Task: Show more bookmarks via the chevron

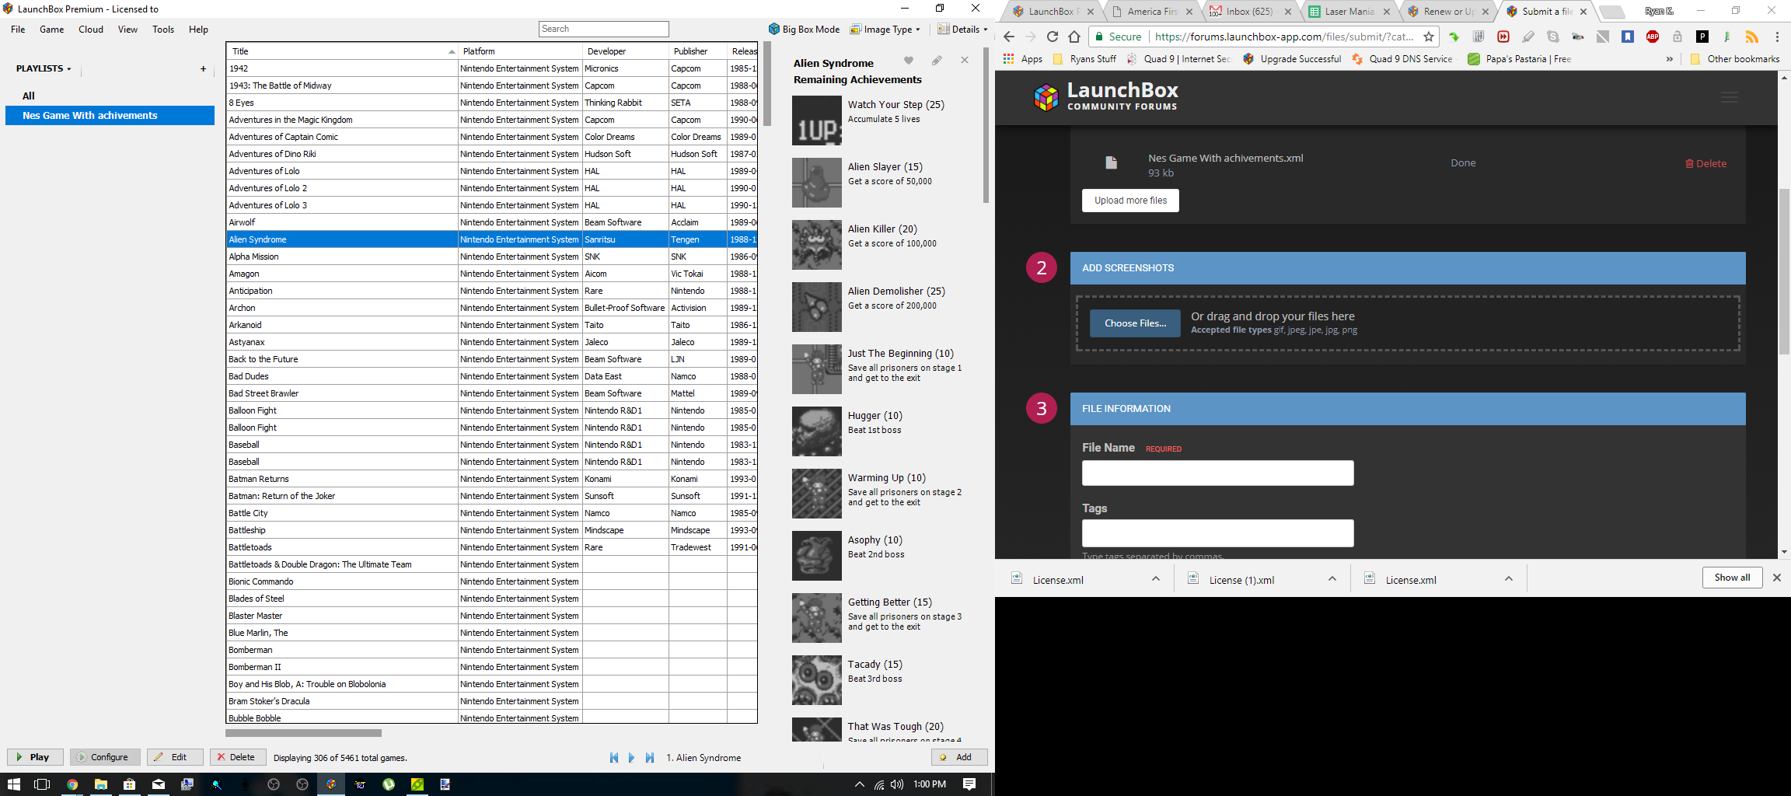Action: point(1670,59)
